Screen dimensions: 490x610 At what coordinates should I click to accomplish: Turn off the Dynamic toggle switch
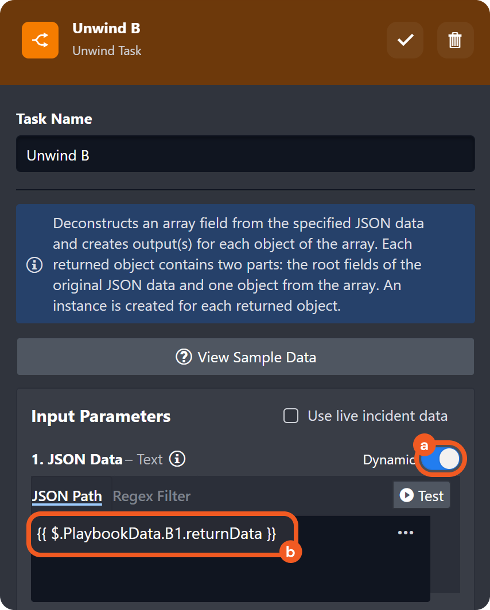441,459
